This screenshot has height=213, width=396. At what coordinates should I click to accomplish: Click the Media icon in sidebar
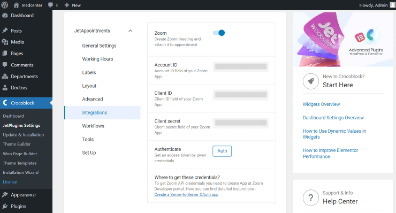[x=5, y=42]
